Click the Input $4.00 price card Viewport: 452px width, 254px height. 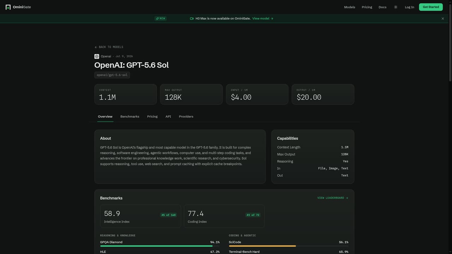point(257,94)
